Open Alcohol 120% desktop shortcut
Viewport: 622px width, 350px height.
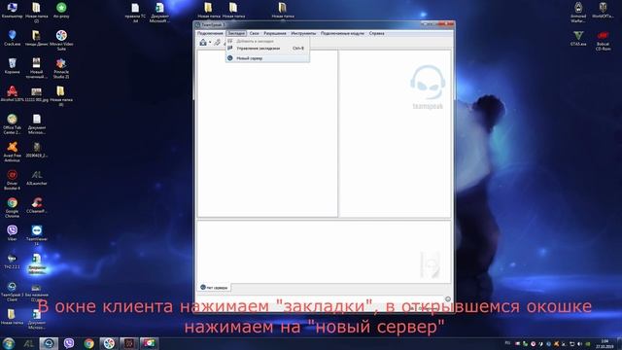12,94
